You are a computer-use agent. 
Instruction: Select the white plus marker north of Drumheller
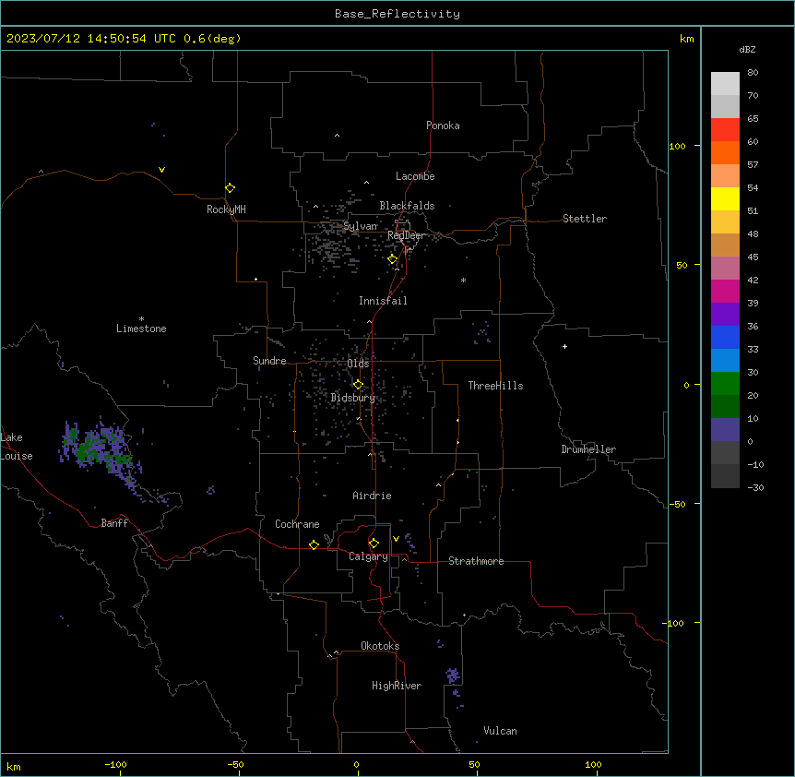pos(564,346)
